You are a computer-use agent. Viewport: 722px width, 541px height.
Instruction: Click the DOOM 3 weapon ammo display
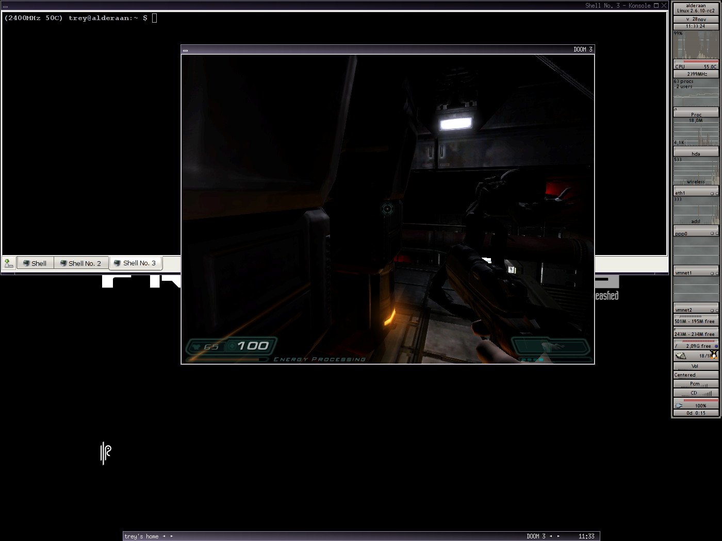point(550,347)
